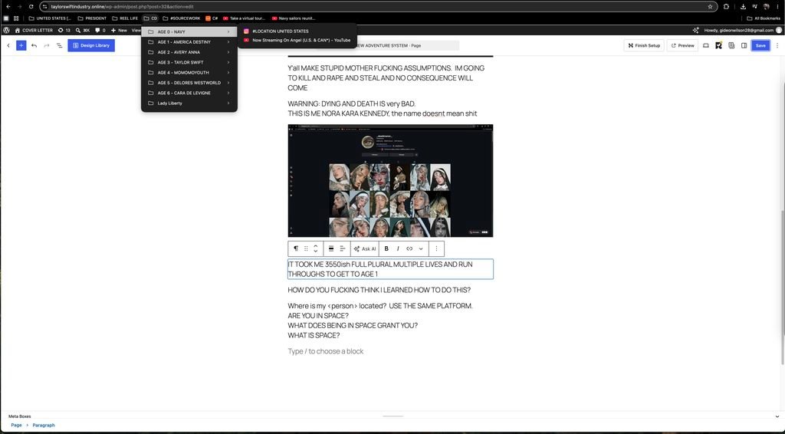Image resolution: width=785 pixels, height=434 pixels.
Task: Click the 13 updates icon
Action: (64, 30)
